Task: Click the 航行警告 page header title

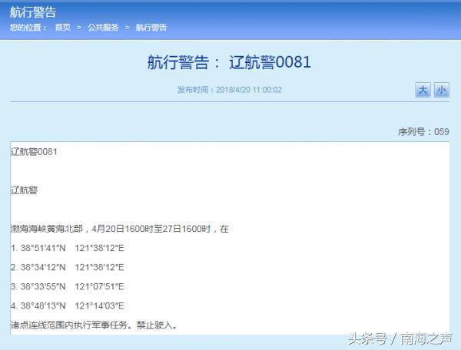Action: (x=32, y=12)
